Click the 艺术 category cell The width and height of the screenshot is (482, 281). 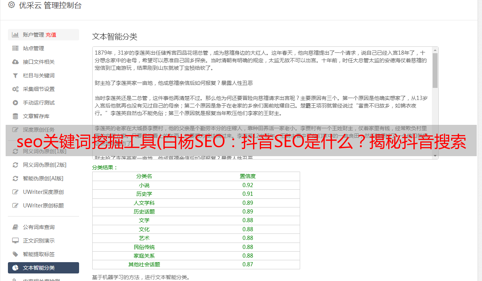pyautogui.click(x=144, y=238)
